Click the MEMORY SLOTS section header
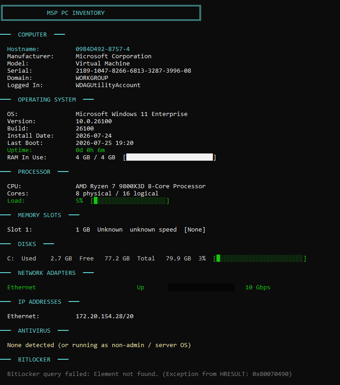Viewport: 340px width, 385px height. point(40,215)
